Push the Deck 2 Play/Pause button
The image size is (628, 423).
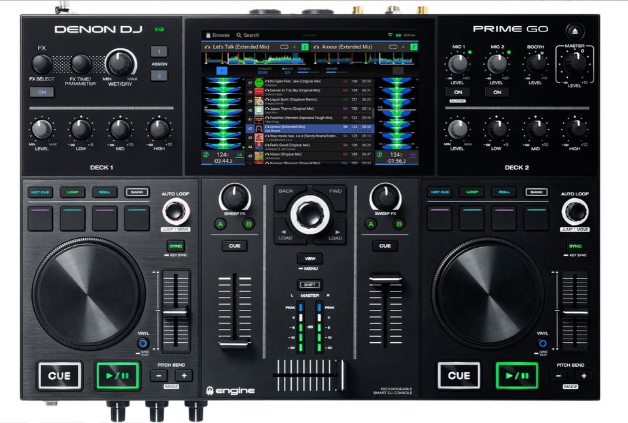point(517,376)
